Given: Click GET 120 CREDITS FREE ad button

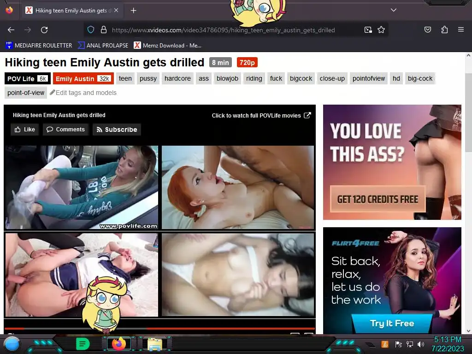Looking at the screenshot, I should (x=378, y=199).
